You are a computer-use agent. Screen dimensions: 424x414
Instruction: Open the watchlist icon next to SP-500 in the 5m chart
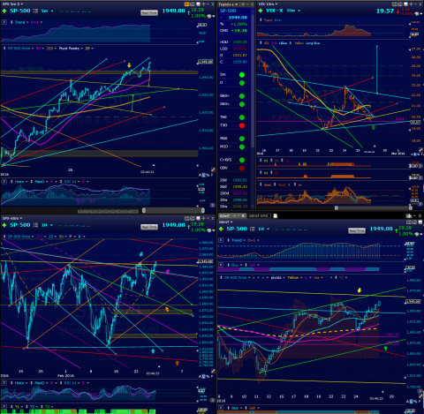(35, 11)
